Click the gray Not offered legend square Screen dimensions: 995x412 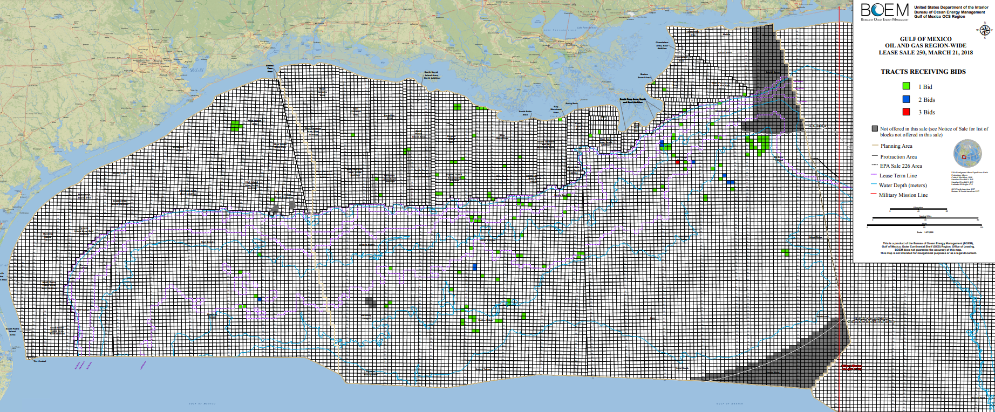point(874,129)
